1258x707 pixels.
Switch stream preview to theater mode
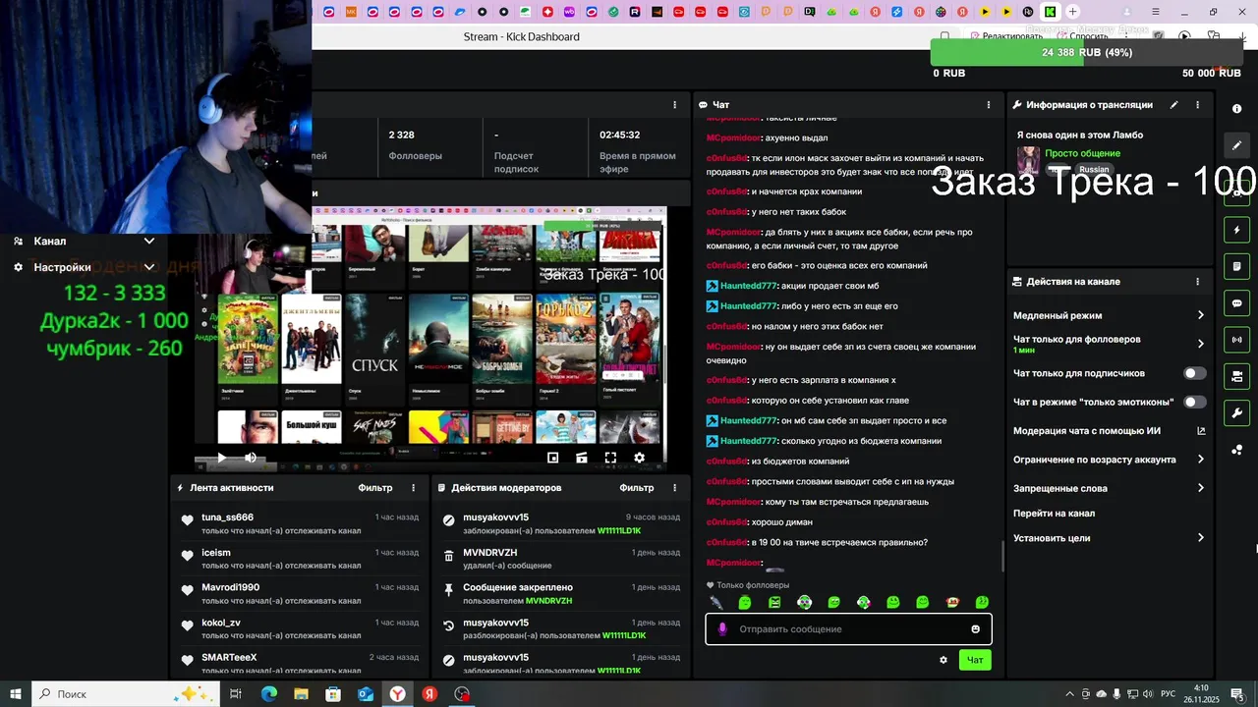click(x=582, y=458)
